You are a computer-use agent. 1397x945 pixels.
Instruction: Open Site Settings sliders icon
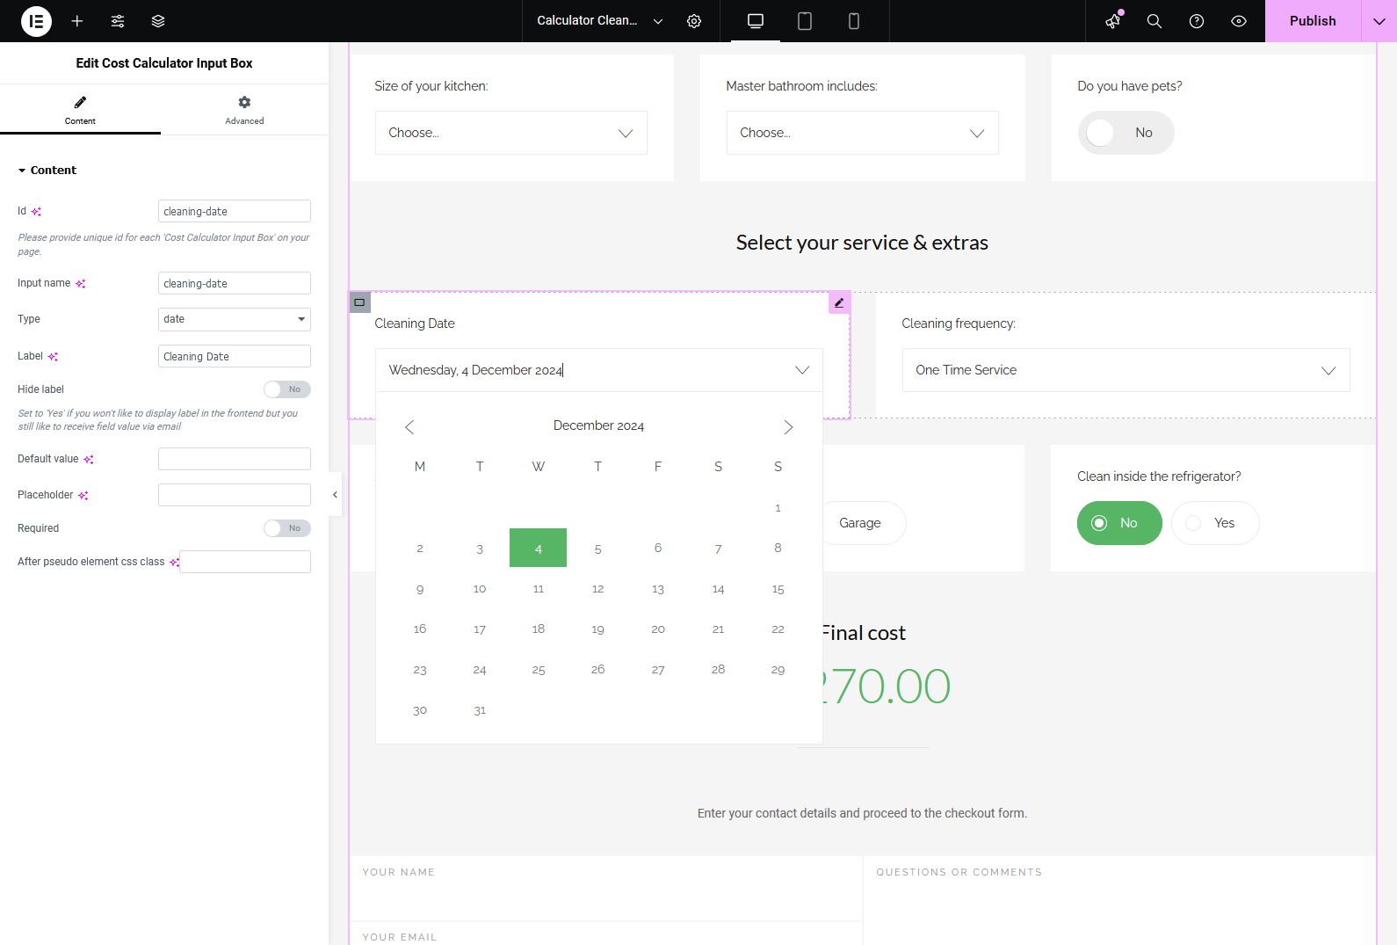tap(118, 21)
